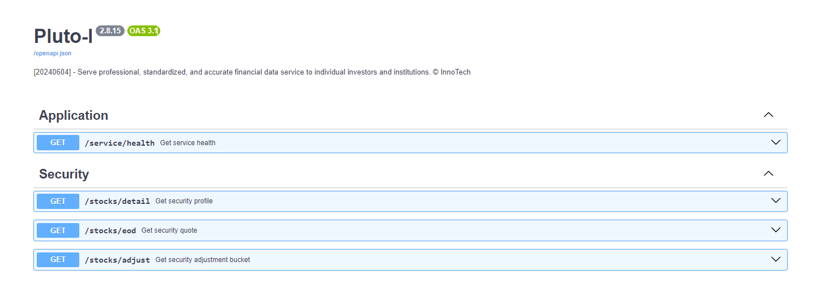Collapse the Security section chevron
Image resolution: width=821 pixels, height=292 pixels.
point(768,173)
